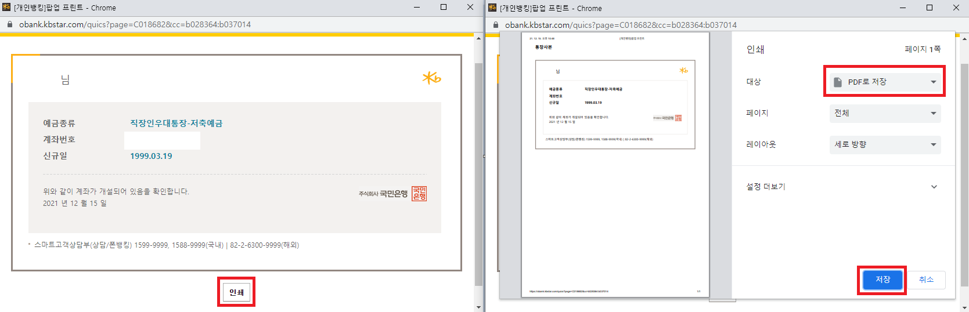Click the yellow KB logo on left passbook copy
The height and width of the screenshot is (312, 969).
(x=431, y=78)
